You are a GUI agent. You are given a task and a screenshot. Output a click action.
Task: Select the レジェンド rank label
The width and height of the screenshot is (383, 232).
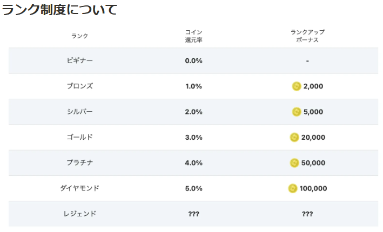point(80,214)
